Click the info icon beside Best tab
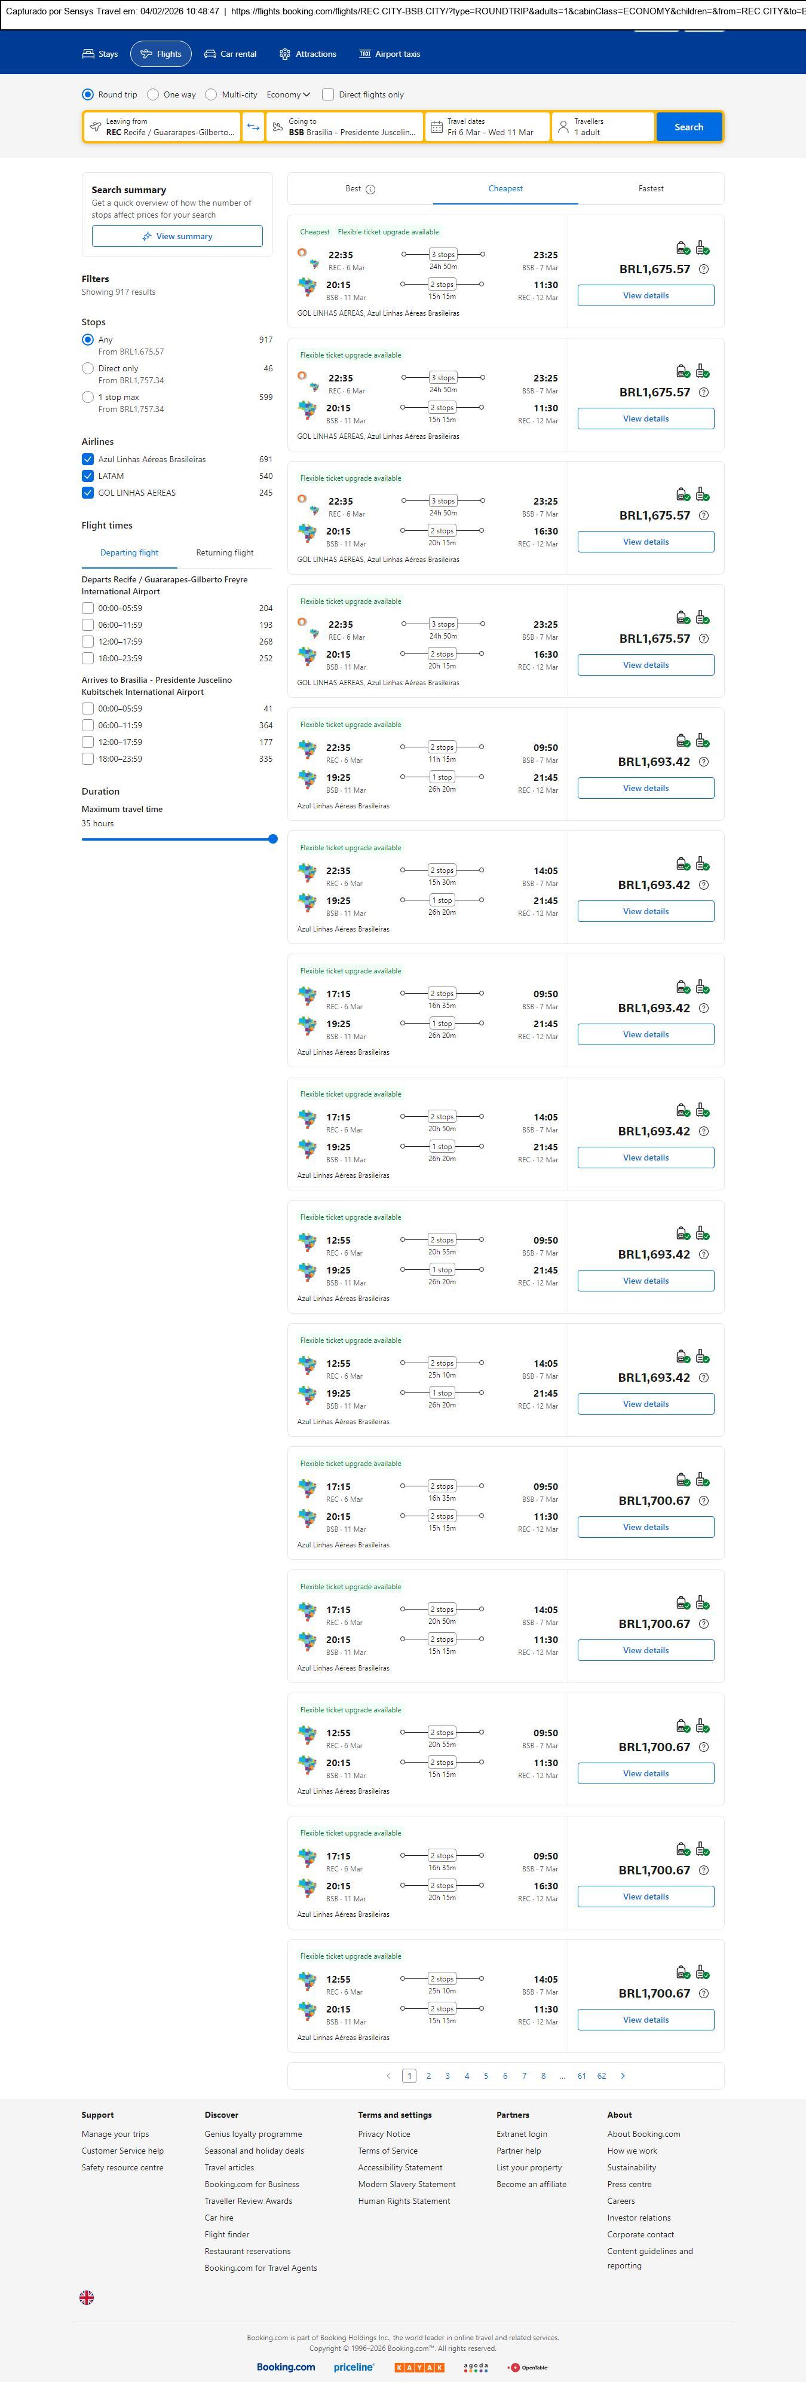806x2382 pixels. tap(370, 190)
